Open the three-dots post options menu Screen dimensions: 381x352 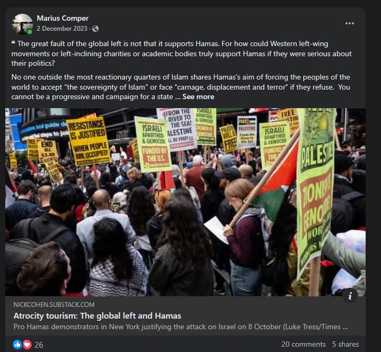click(349, 23)
